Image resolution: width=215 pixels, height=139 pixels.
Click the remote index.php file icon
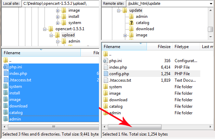pos(105,67)
